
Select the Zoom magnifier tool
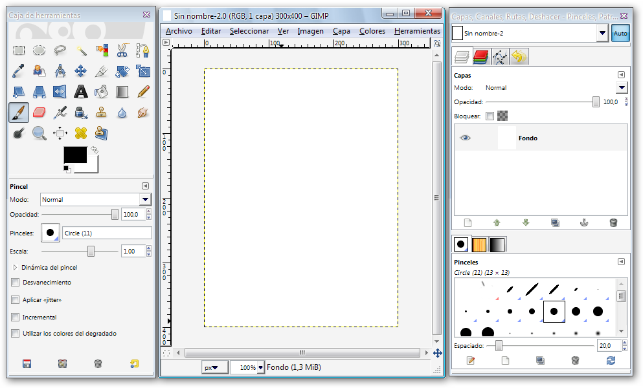(39, 134)
